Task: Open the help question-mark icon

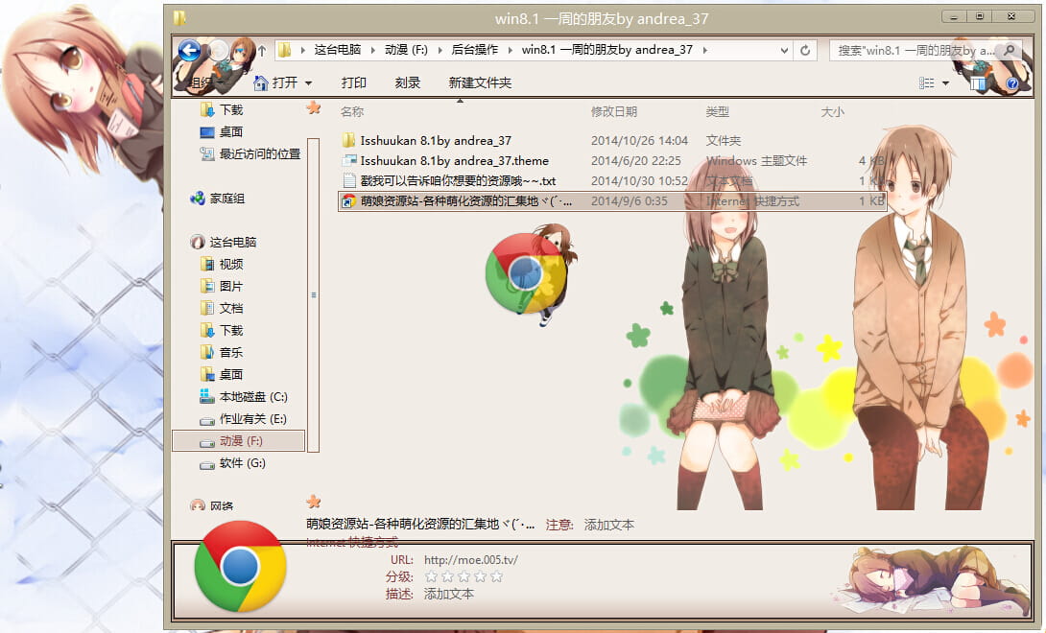Action: 1012,83
